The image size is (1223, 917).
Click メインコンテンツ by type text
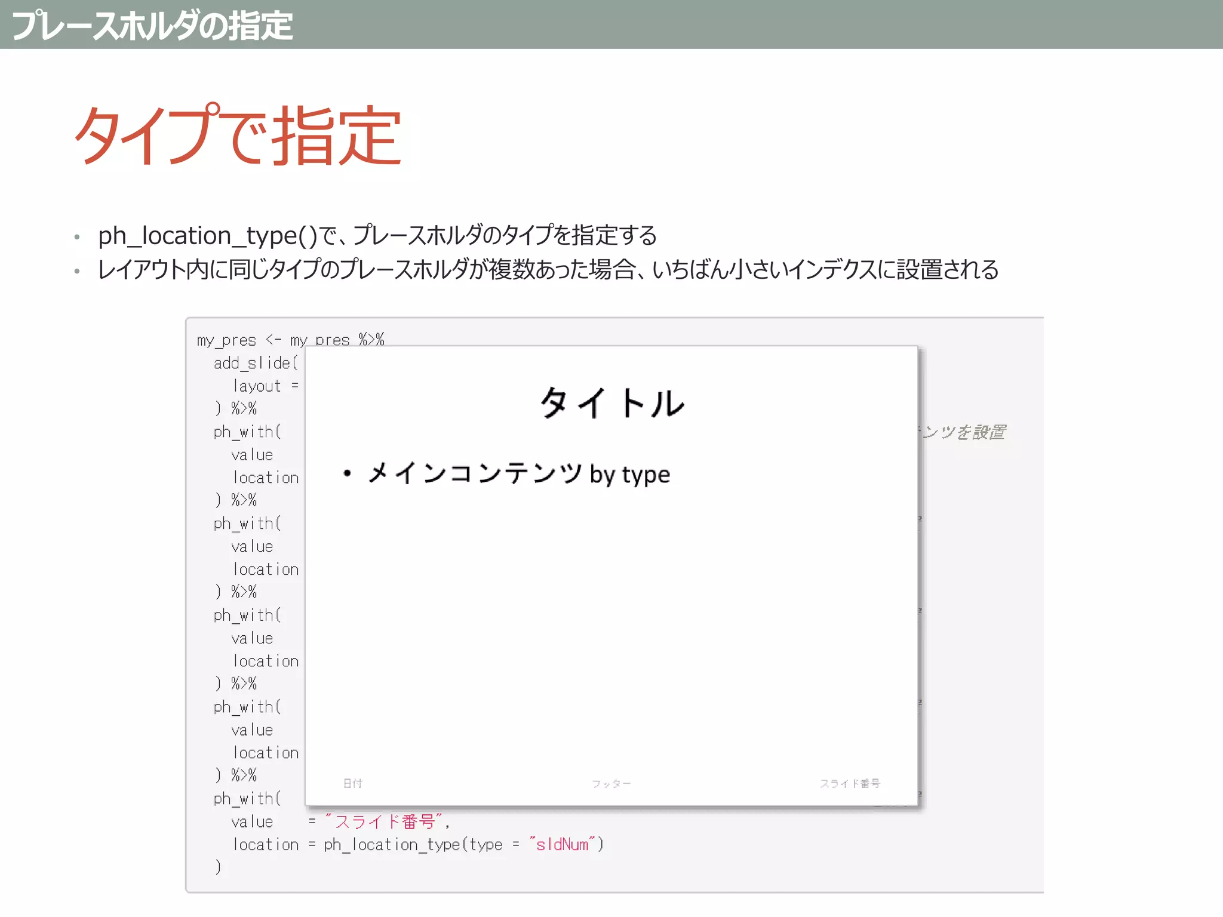pos(518,474)
